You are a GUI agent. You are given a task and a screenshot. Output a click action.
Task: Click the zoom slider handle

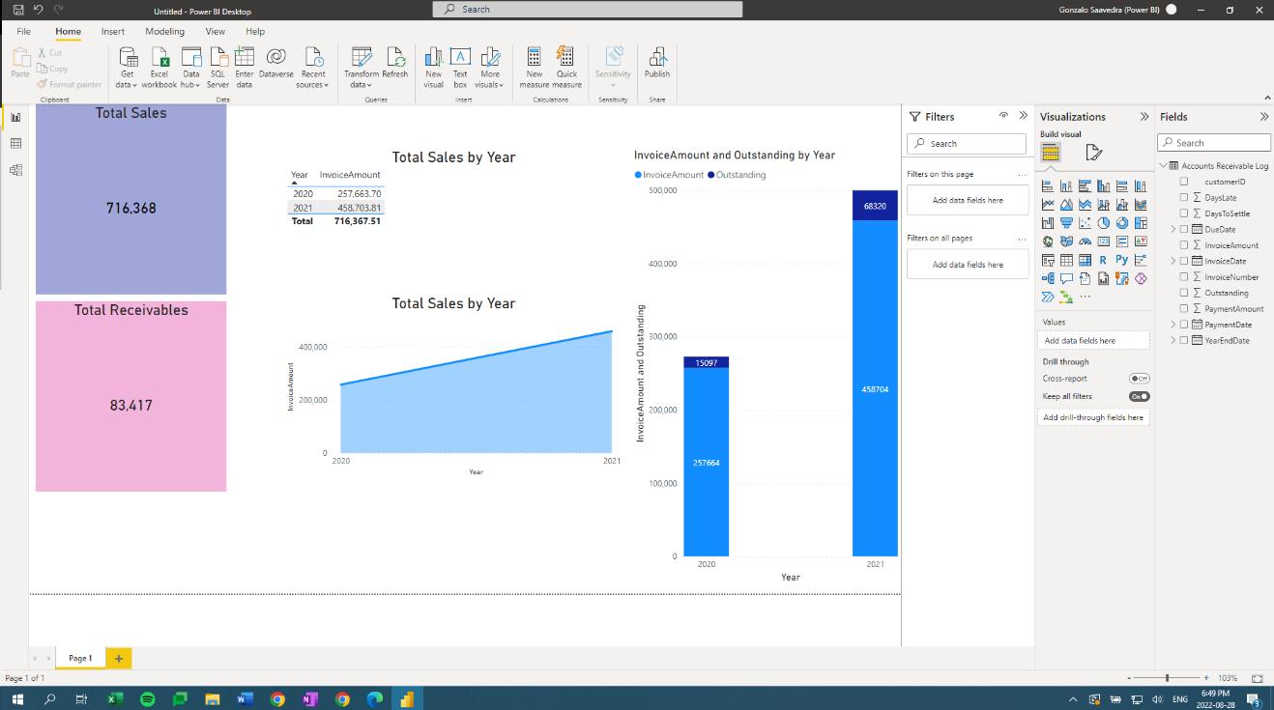1168,678
